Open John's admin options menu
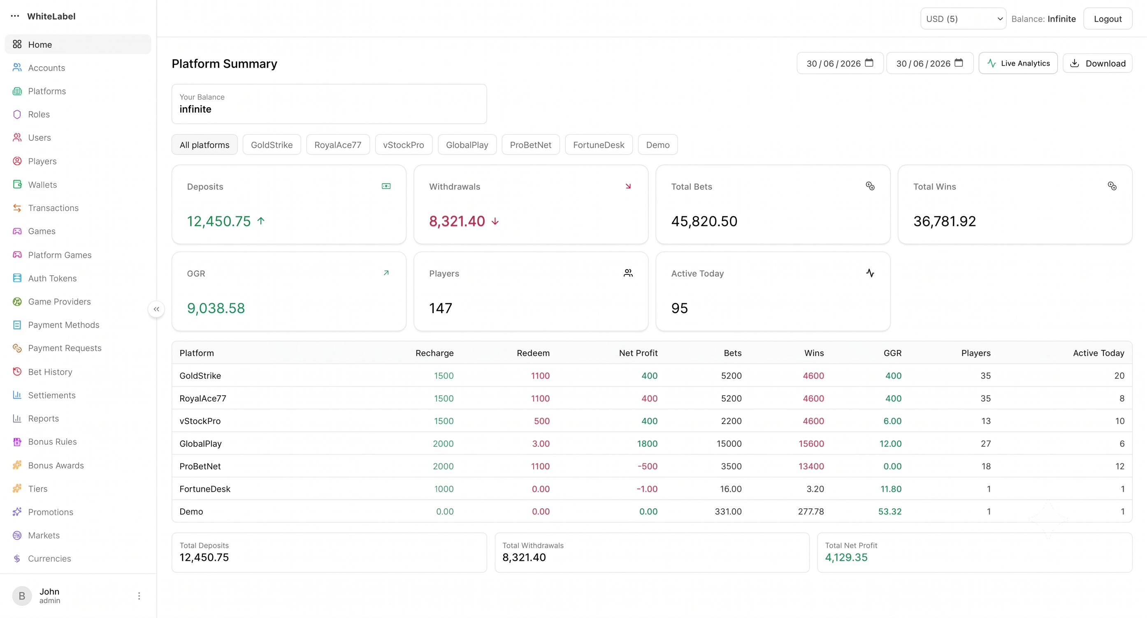Image resolution: width=1147 pixels, height=618 pixels. coord(139,595)
